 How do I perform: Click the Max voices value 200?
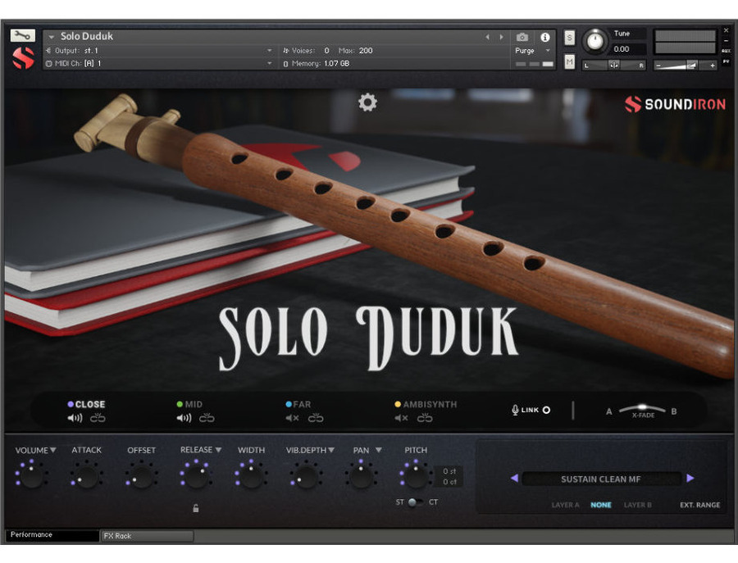(x=365, y=50)
